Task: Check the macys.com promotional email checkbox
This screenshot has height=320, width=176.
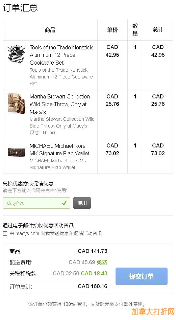Action: 5,233
